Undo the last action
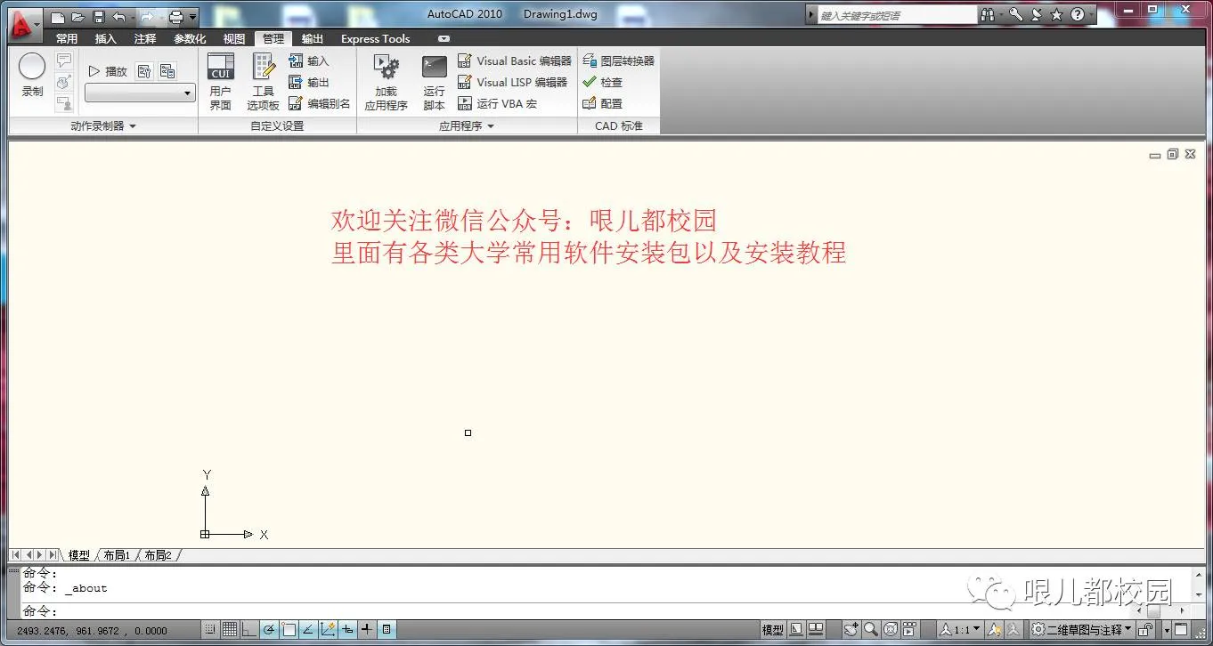The width and height of the screenshot is (1213, 646). click(x=118, y=17)
